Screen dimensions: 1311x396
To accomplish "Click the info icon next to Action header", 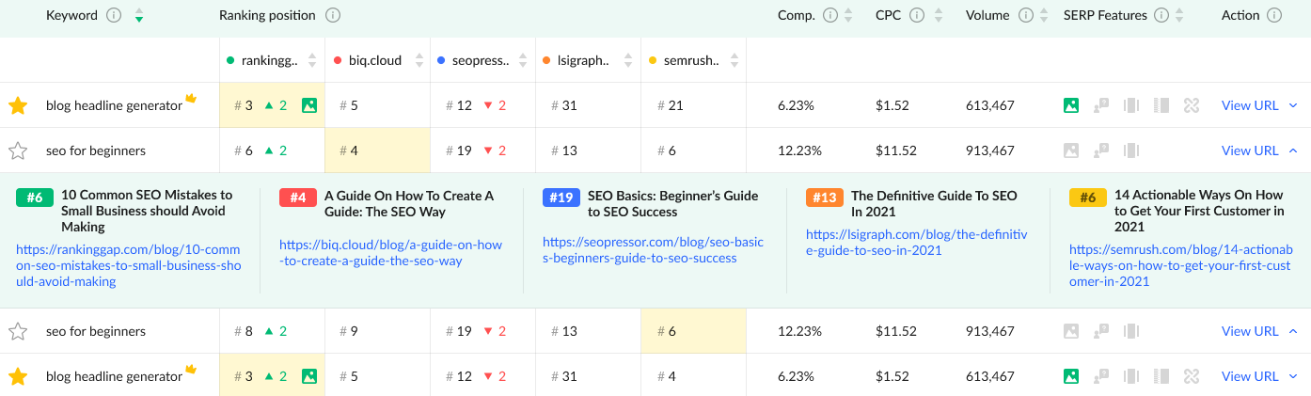I will [1274, 15].
